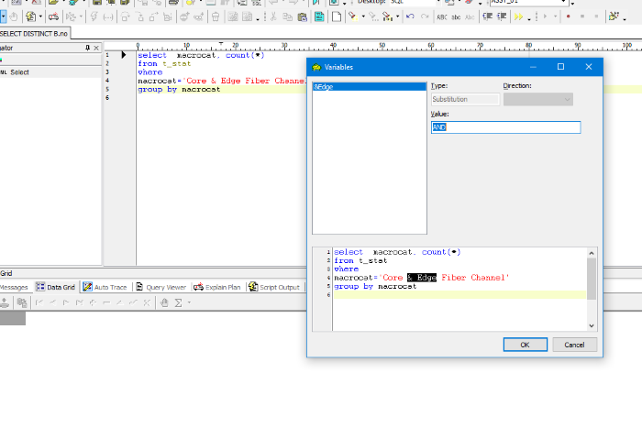Close the Navigator side panel
The image size is (642, 428).
tap(96, 48)
